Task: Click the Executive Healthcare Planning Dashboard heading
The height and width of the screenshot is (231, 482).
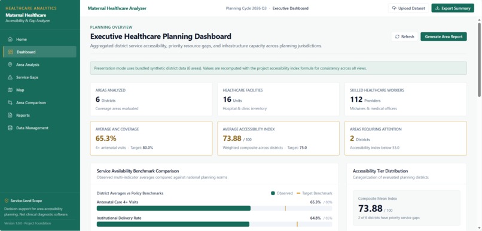Action: pos(160,37)
